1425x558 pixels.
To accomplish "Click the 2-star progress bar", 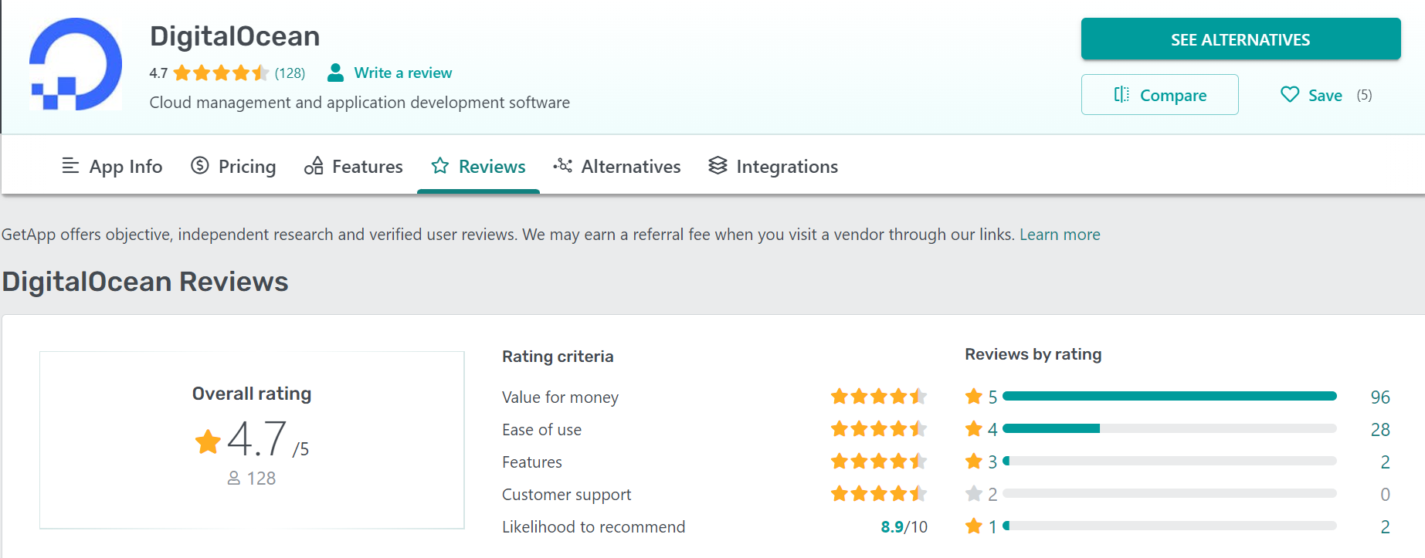I will tap(1169, 493).
